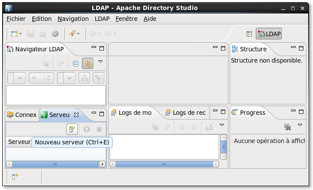Image resolution: width=313 pixels, height=190 pixels.
Task: Click the Serveur column header
Action: coord(19,142)
